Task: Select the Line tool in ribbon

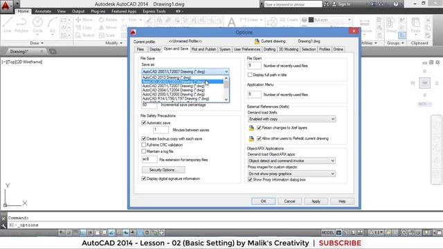Action: [x=8, y=25]
